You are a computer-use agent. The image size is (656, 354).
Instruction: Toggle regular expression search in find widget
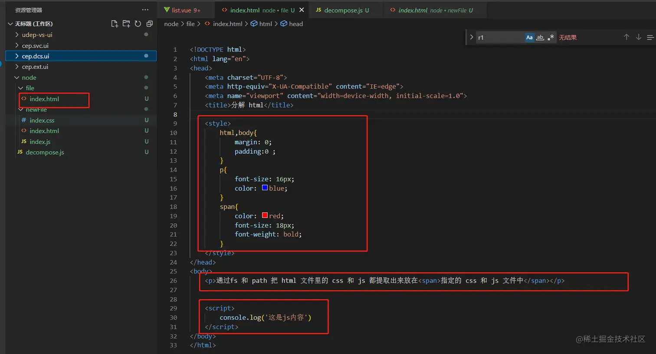point(551,37)
